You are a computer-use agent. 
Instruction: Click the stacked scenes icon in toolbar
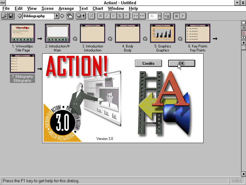[70, 16]
